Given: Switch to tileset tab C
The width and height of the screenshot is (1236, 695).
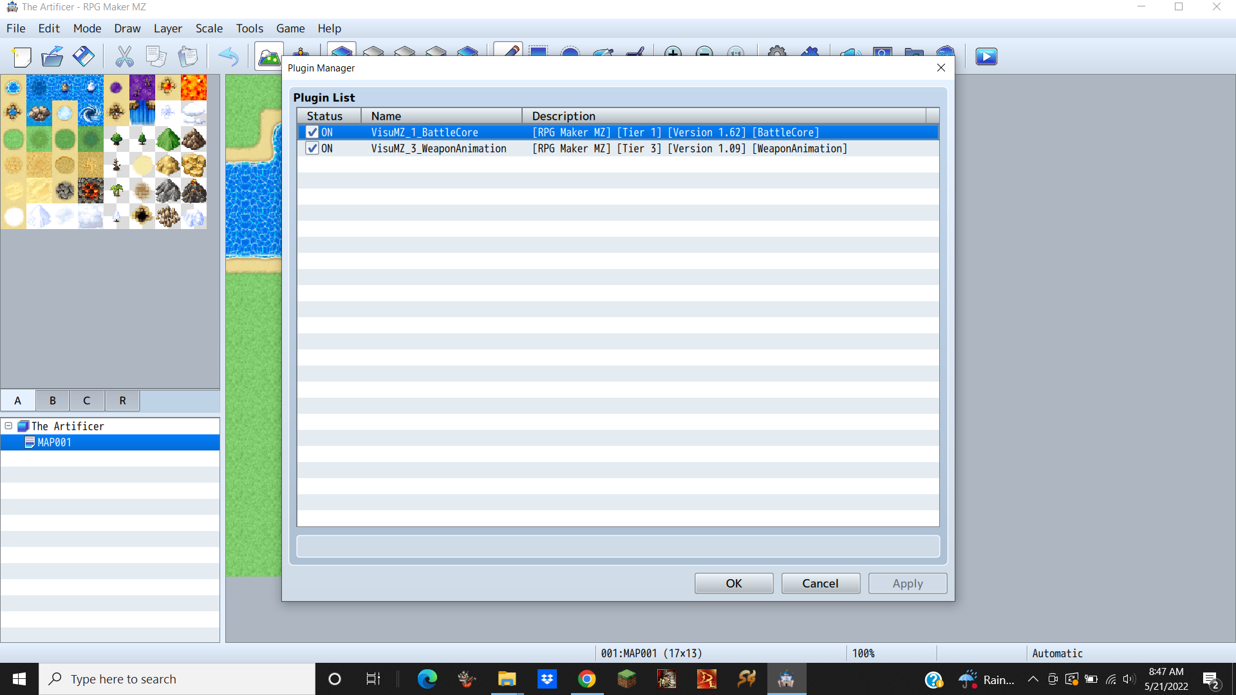Looking at the screenshot, I should 87,400.
